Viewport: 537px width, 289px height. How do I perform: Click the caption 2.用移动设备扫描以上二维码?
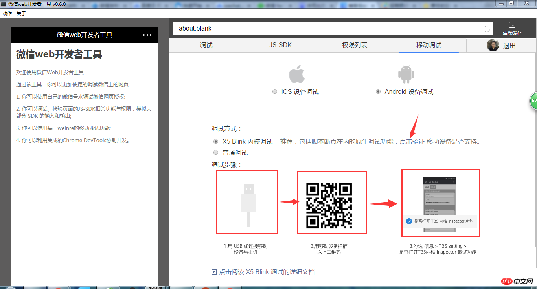click(329, 249)
